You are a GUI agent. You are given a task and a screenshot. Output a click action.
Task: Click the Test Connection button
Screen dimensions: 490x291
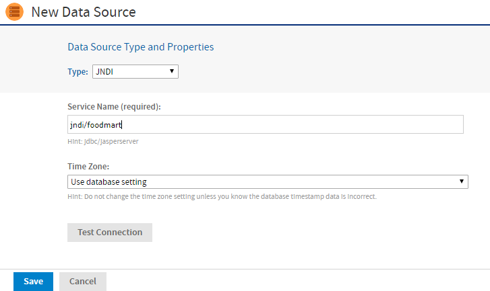[110, 233]
